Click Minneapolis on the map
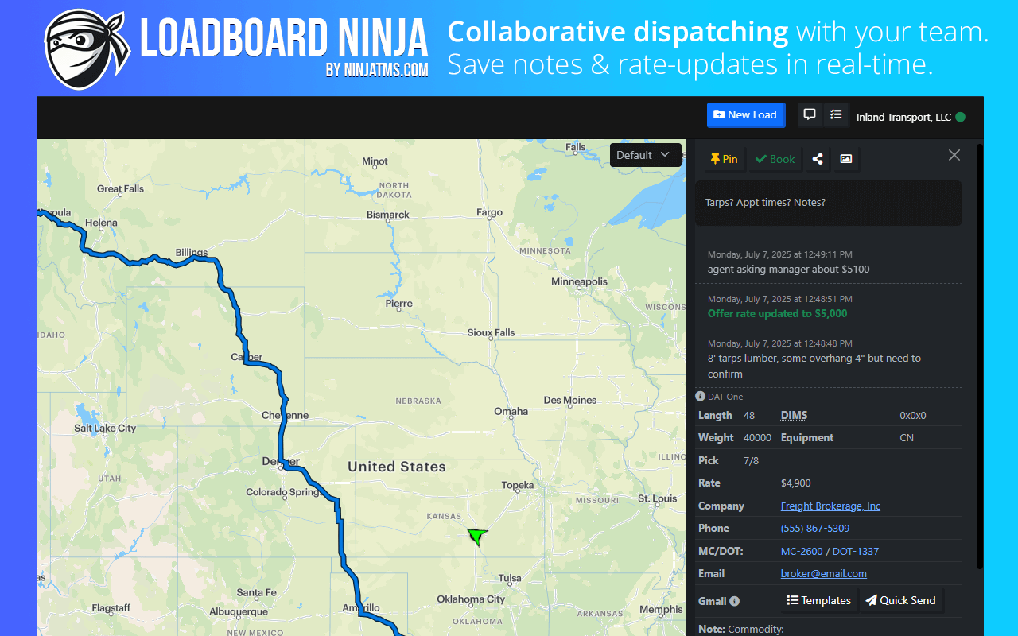1018x636 pixels. (579, 282)
